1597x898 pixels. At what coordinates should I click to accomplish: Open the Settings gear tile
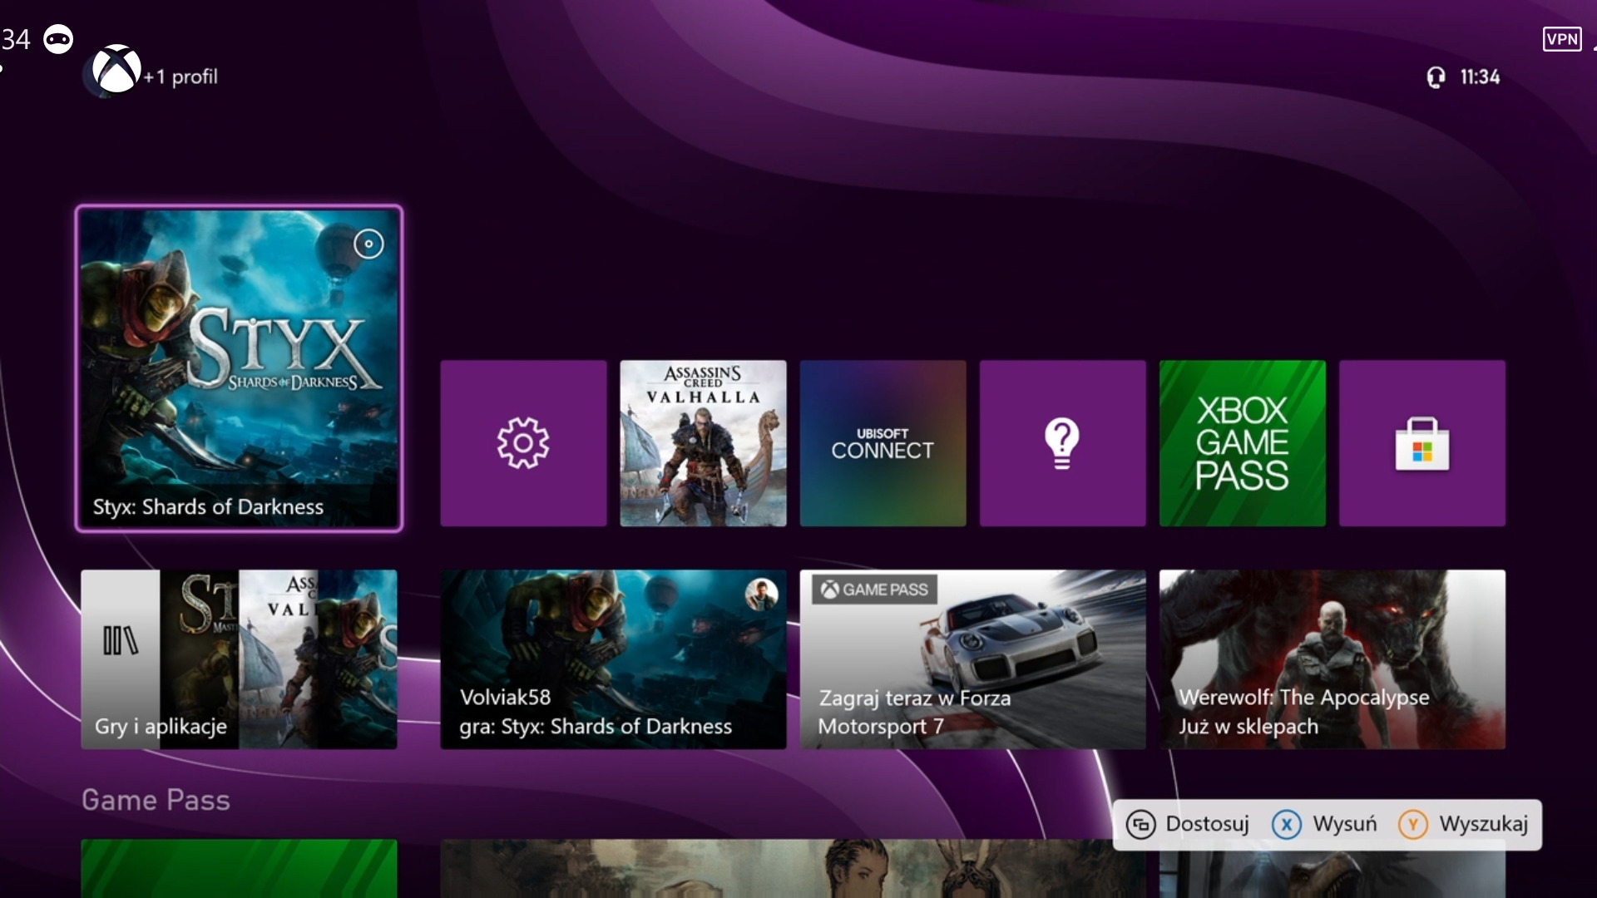tap(523, 443)
